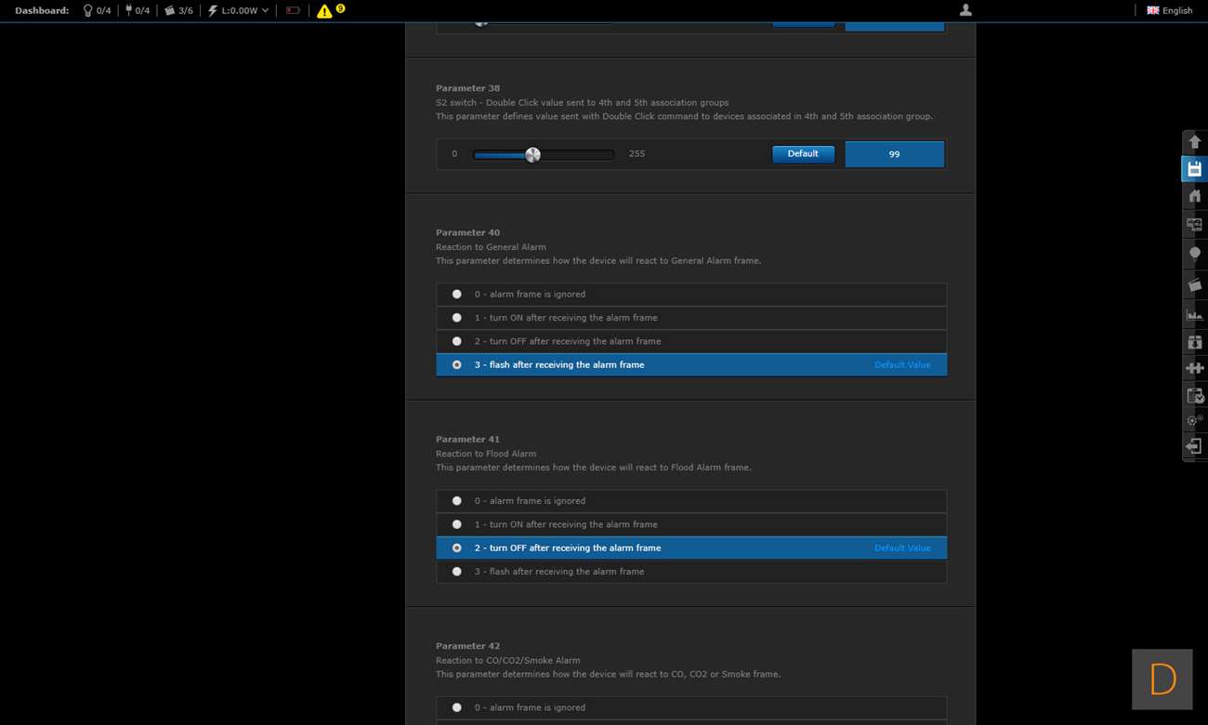Select 'turn ON' radio for Parameter 41
Image resolution: width=1208 pixels, height=725 pixels.
pos(456,524)
